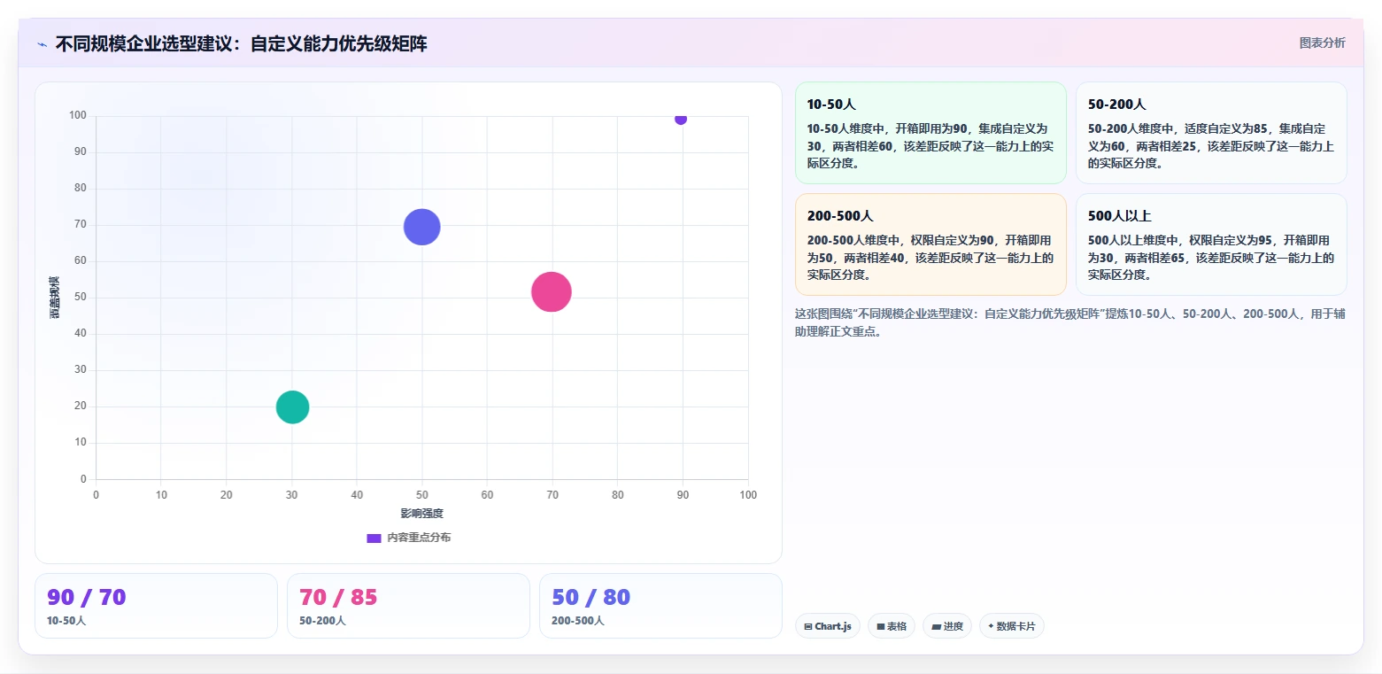The height and width of the screenshot is (674, 1382).
Task: Open the 10-50人 description card
Action: pos(930,133)
